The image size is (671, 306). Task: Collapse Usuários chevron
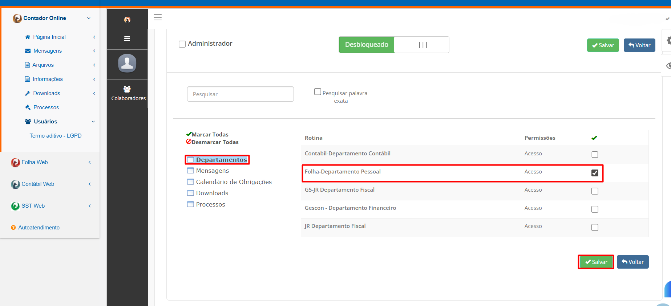tap(93, 122)
